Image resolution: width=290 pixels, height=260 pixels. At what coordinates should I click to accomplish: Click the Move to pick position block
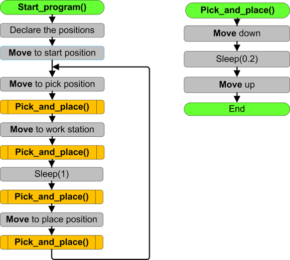(52, 84)
